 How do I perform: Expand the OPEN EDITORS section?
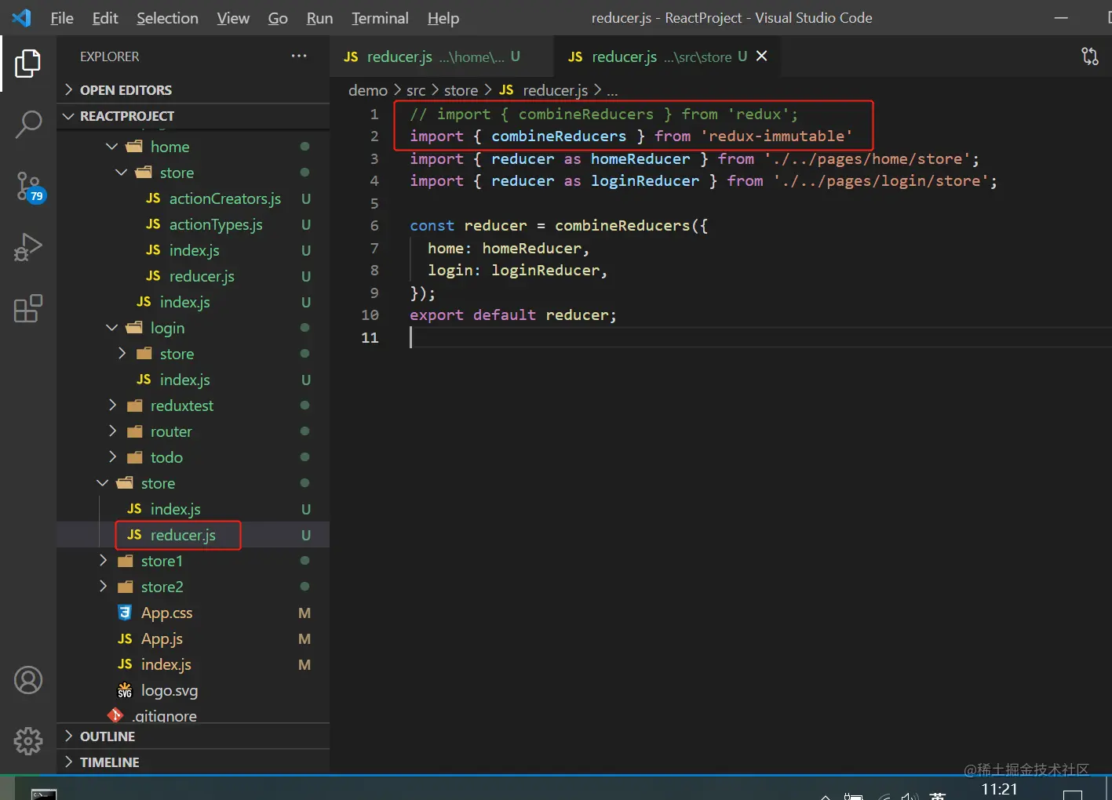click(126, 90)
